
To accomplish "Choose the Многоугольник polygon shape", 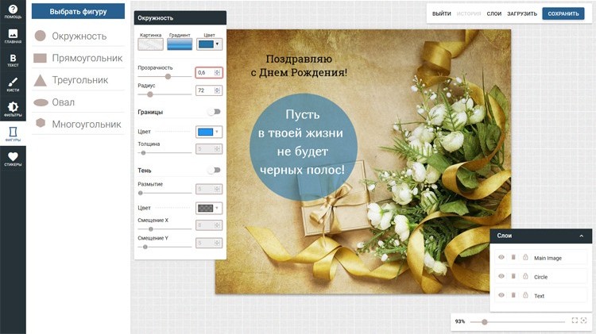I will (x=79, y=124).
